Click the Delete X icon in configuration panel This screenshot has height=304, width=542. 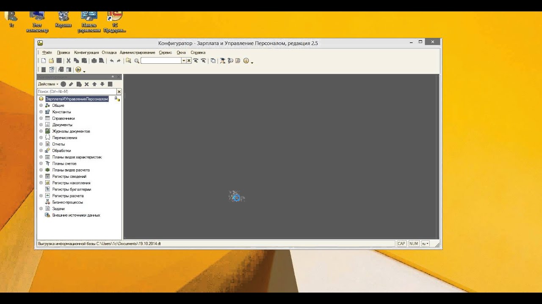point(86,84)
